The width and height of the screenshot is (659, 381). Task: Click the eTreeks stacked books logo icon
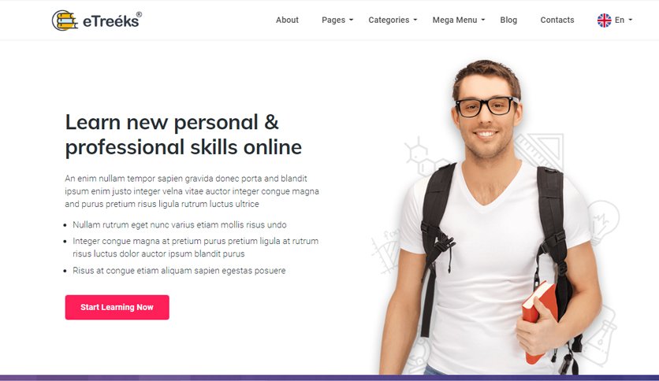coord(65,20)
